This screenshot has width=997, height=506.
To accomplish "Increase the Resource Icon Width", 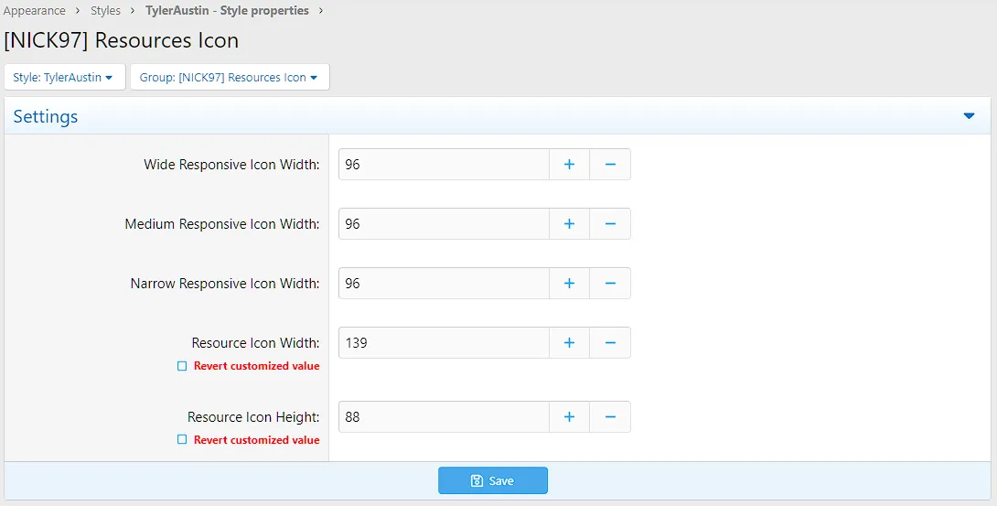I will [x=569, y=343].
